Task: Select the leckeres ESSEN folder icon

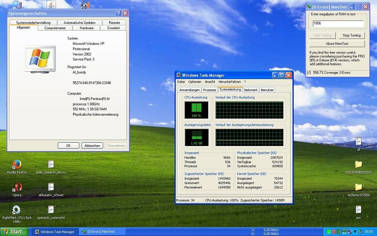Action: point(359,187)
